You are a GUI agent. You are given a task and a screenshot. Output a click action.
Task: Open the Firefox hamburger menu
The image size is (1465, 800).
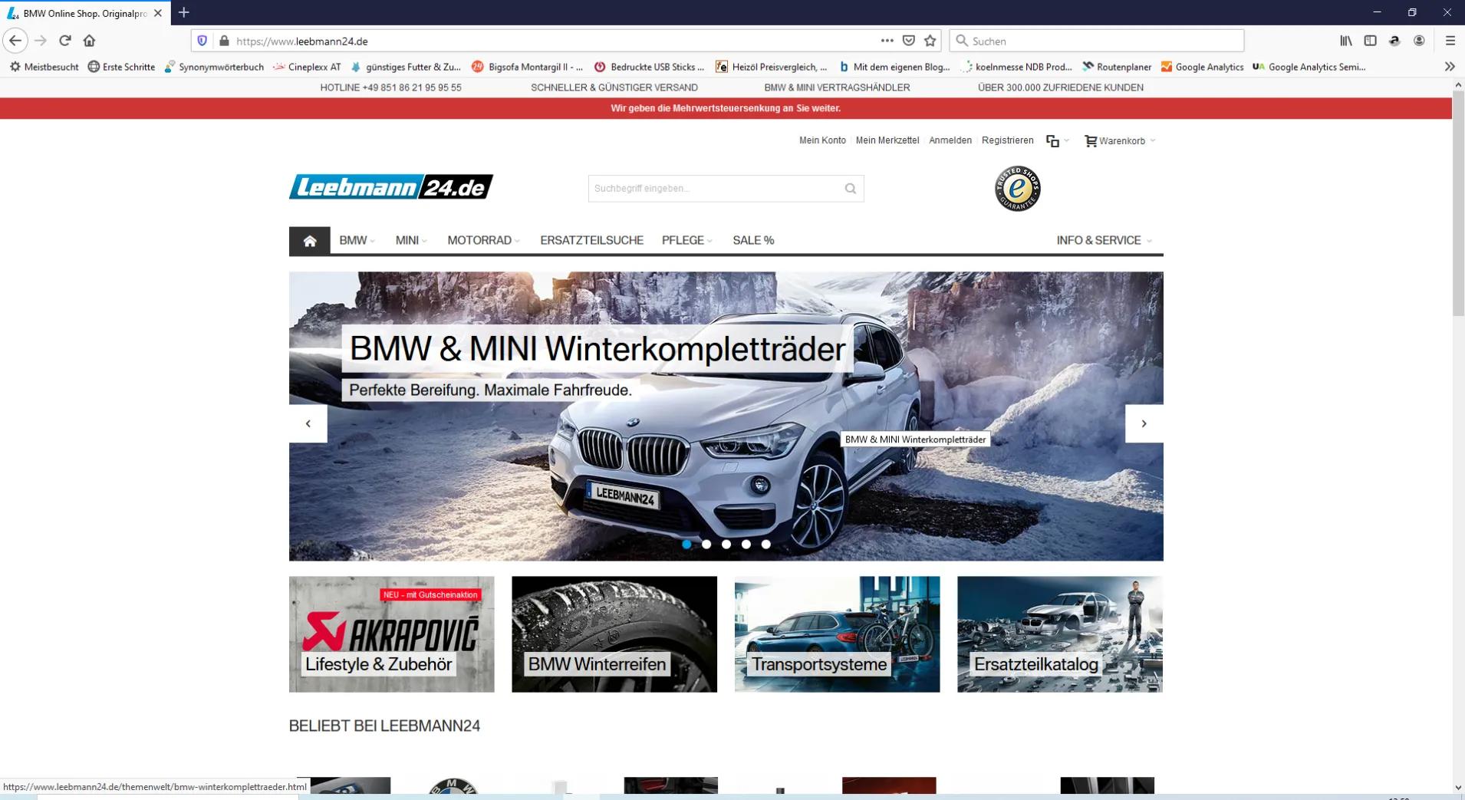(x=1450, y=41)
